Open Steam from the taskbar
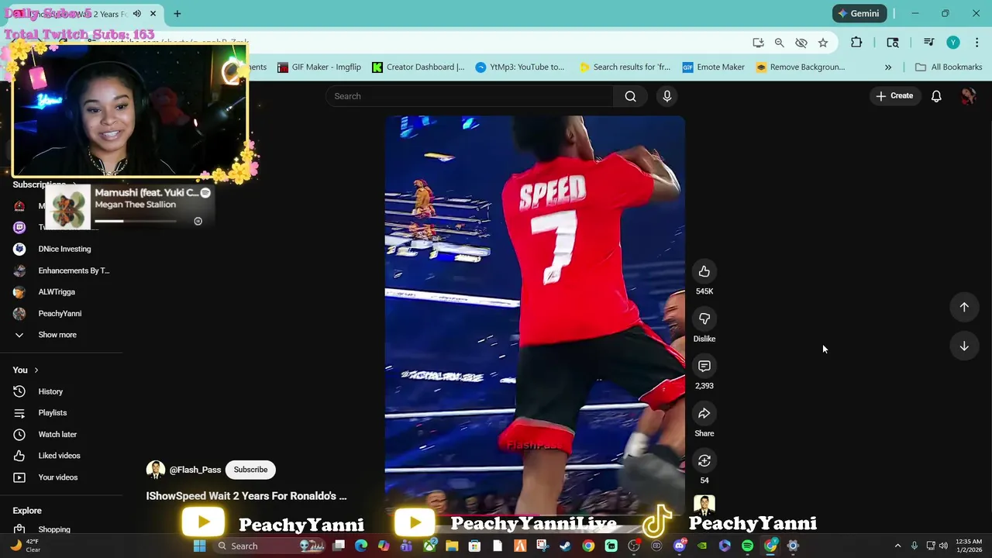The width and height of the screenshot is (992, 558). pyautogui.click(x=565, y=546)
